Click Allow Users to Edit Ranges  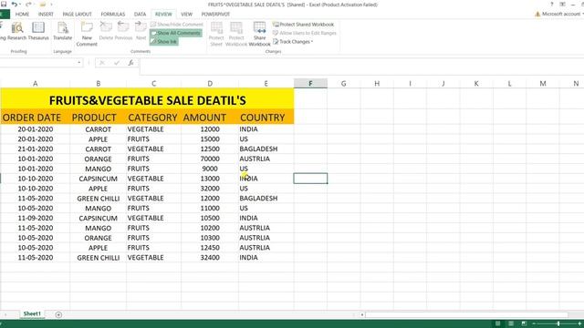(x=304, y=33)
